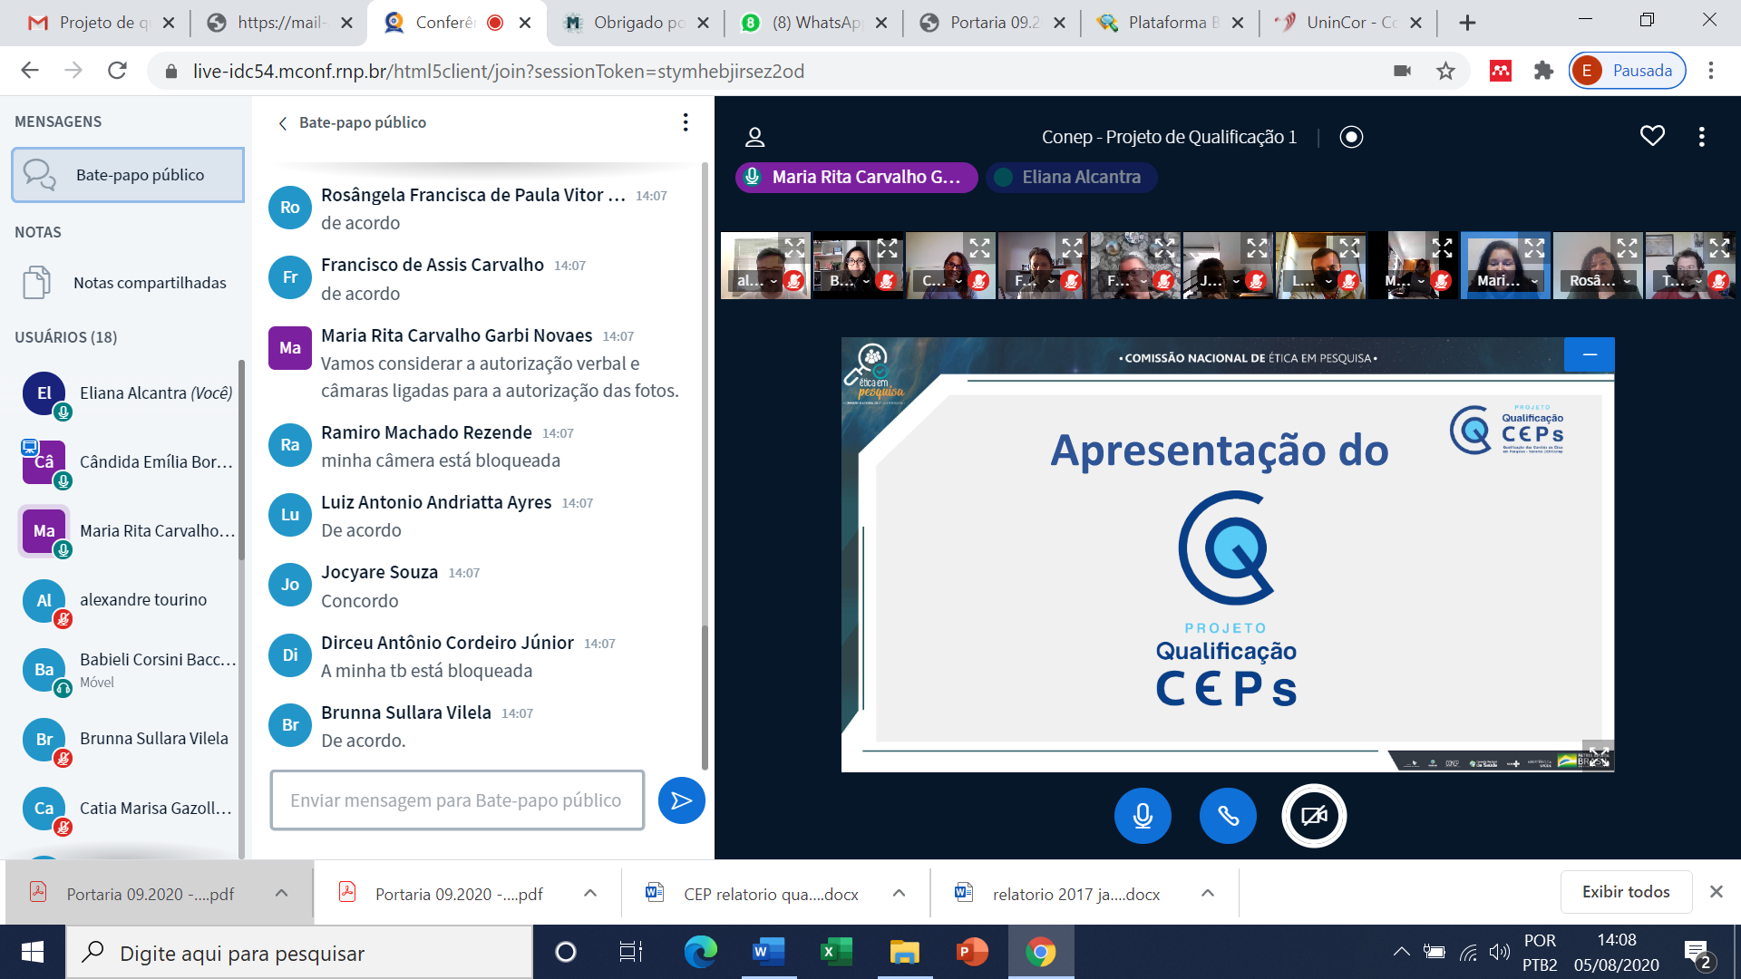Select user Cândida Emília Bor...

tap(127, 462)
